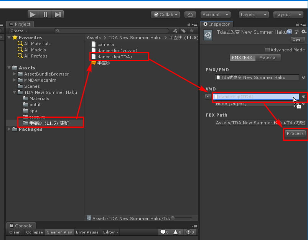
Task: Click the Play button in the toolbar
Action: coord(33,14)
